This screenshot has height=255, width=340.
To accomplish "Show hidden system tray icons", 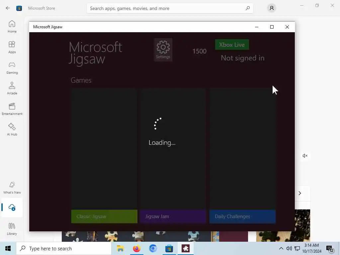I will 281,248.
